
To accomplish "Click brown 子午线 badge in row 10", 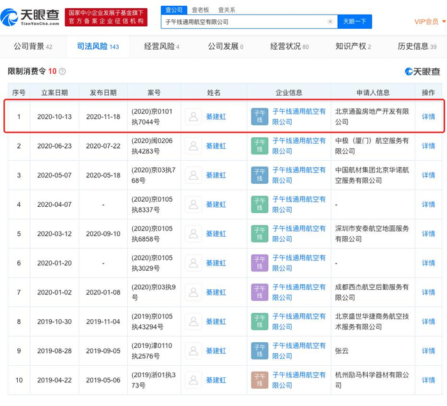I will point(260,380).
